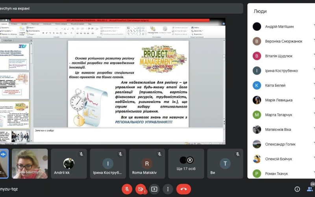315x197 pixels.
Task: Click Олександр Голик's avatar picture
Action: [257, 144]
